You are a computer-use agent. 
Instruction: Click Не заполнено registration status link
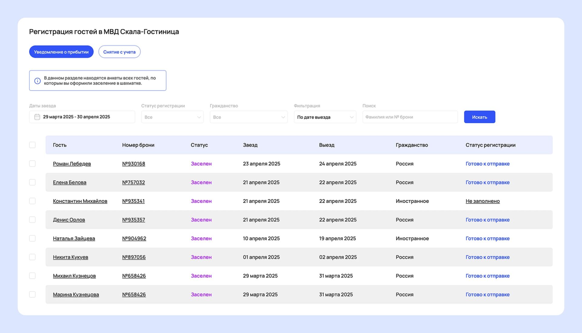(483, 201)
